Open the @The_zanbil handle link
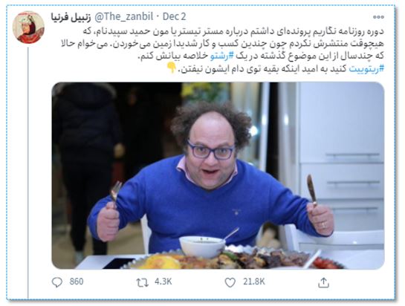Screen dimensions: 405x306 pos(124,17)
